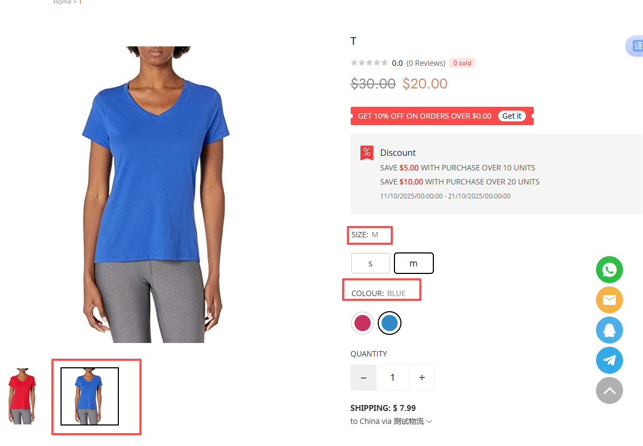Open WhatsApp chat icon
643x446 pixels.
coord(609,270)
